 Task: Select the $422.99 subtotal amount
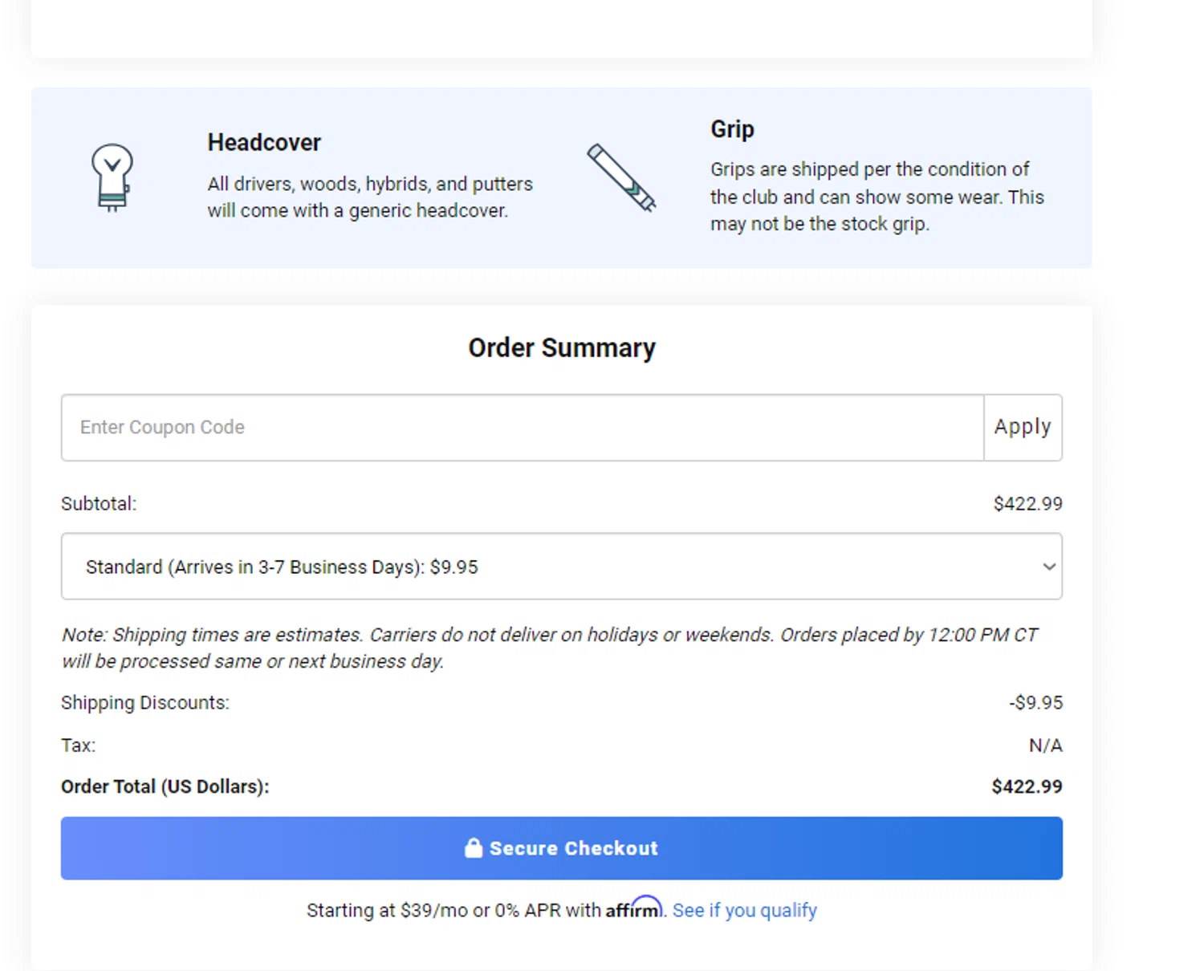click(1027, 504)
